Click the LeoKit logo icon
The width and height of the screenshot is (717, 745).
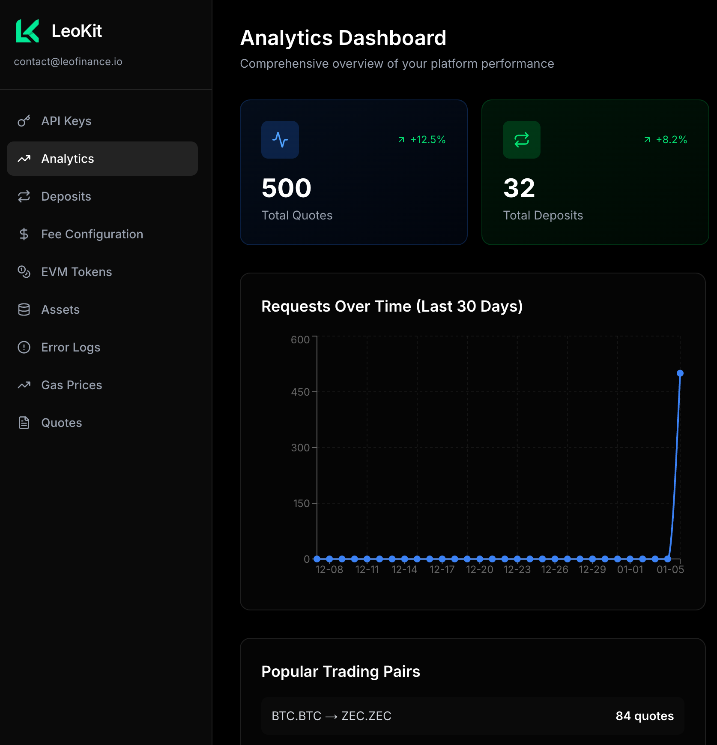click(27, 31)
